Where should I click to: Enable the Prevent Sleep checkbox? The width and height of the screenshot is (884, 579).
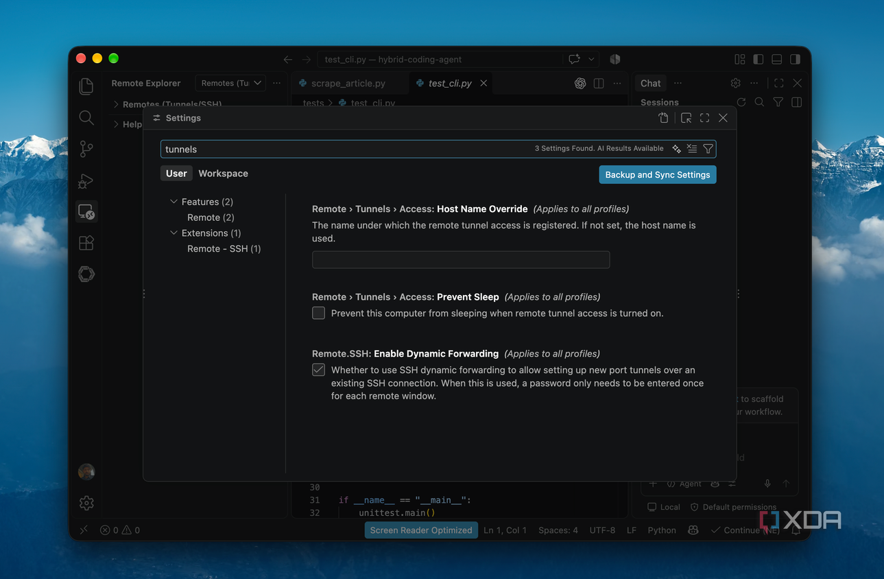click(x=318, y=314)
